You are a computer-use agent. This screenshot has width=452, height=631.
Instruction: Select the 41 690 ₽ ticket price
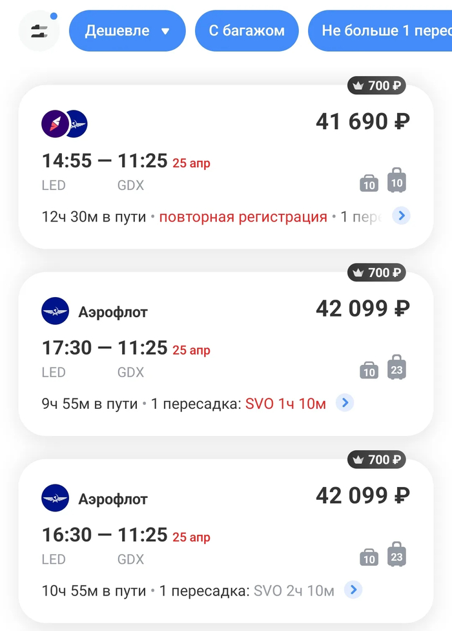pyautogui.click(x=362, y=121)
